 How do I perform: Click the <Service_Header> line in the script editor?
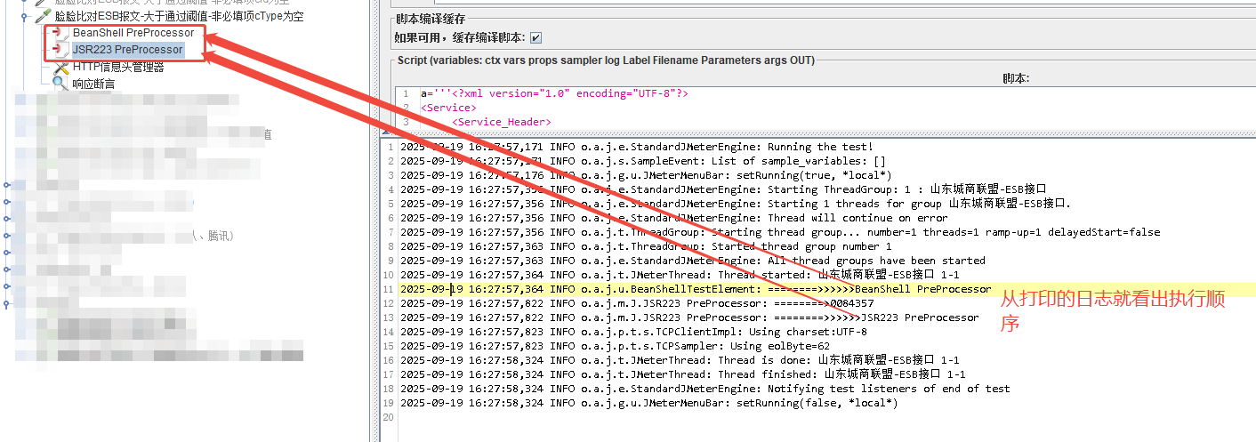click(x=502, y=122)
